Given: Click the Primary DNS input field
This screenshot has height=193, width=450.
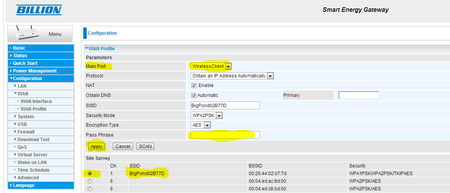Looking at the screenshot, I should point(359,95).
